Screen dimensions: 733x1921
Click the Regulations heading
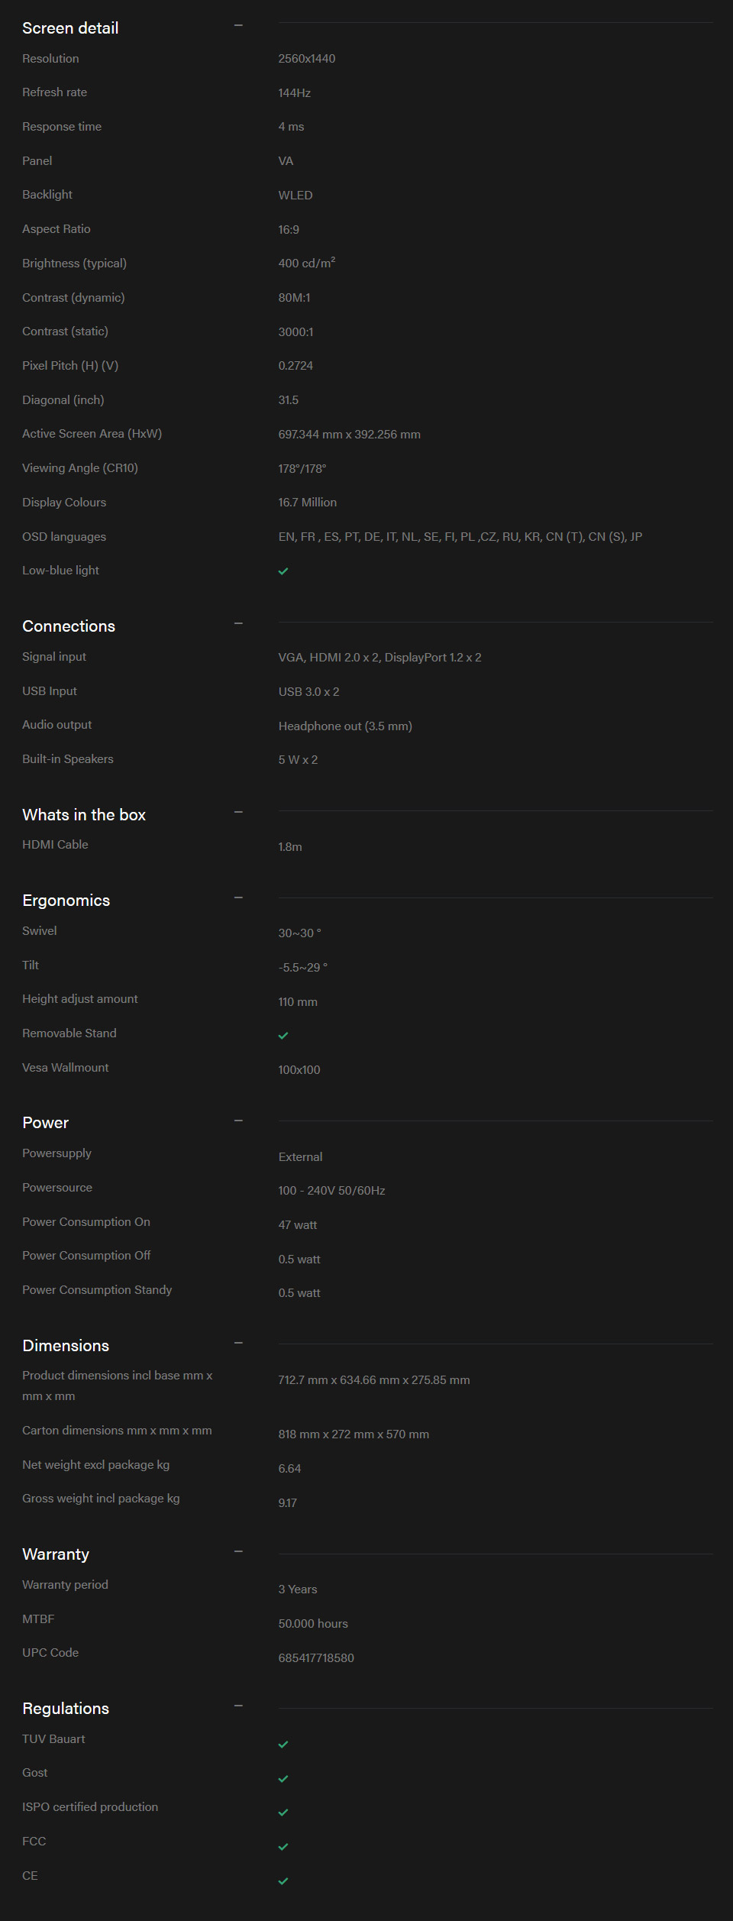click(x=66, y=1709)
